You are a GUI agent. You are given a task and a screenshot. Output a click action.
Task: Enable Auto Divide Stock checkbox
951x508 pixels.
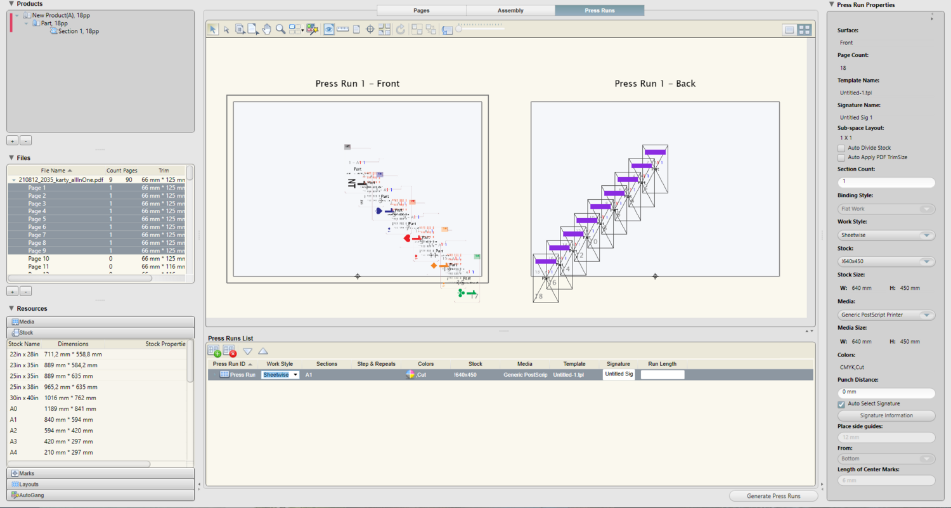pos(841,148)
